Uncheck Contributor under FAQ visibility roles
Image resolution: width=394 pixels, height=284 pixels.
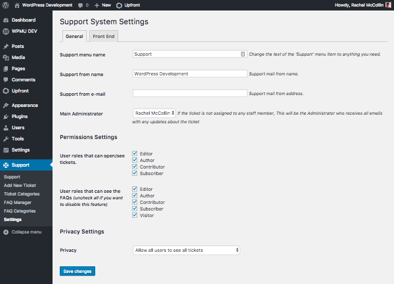pyautogui.click(x=135, y=202)
